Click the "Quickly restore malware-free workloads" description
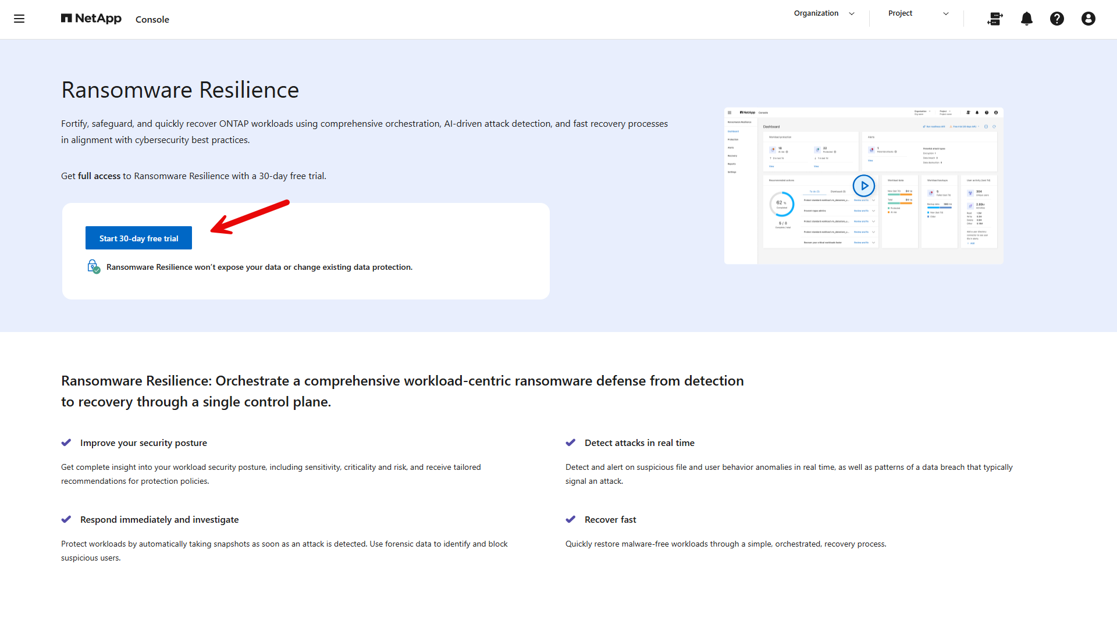The width and height of the screenshot is (1117, 628). [x=726, y=544]
